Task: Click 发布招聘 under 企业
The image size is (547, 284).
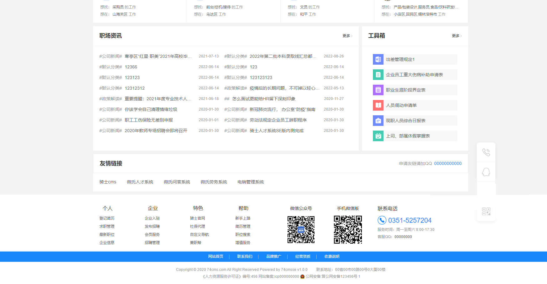Action: 152,227
